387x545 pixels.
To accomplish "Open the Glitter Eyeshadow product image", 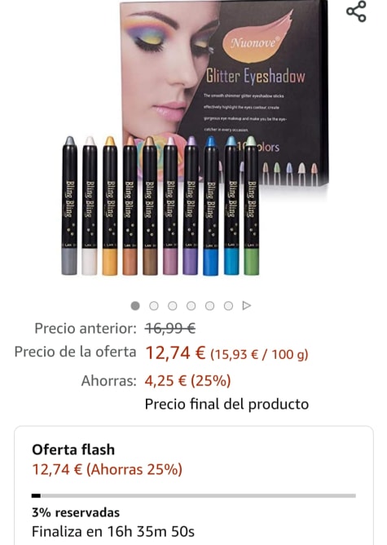I will point(195,139).
